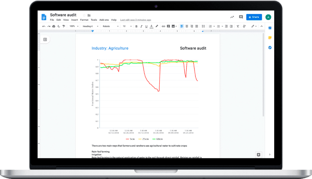Align text left
Screen dimensions: 312x179
pos(182,26)
